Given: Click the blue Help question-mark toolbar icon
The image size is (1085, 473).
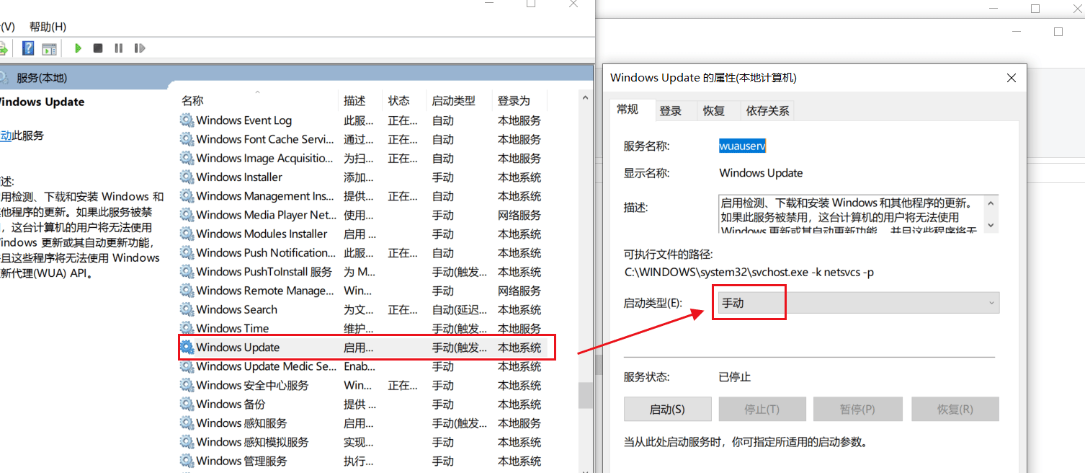Looking at the screenshot, I should tap(28, 48).
